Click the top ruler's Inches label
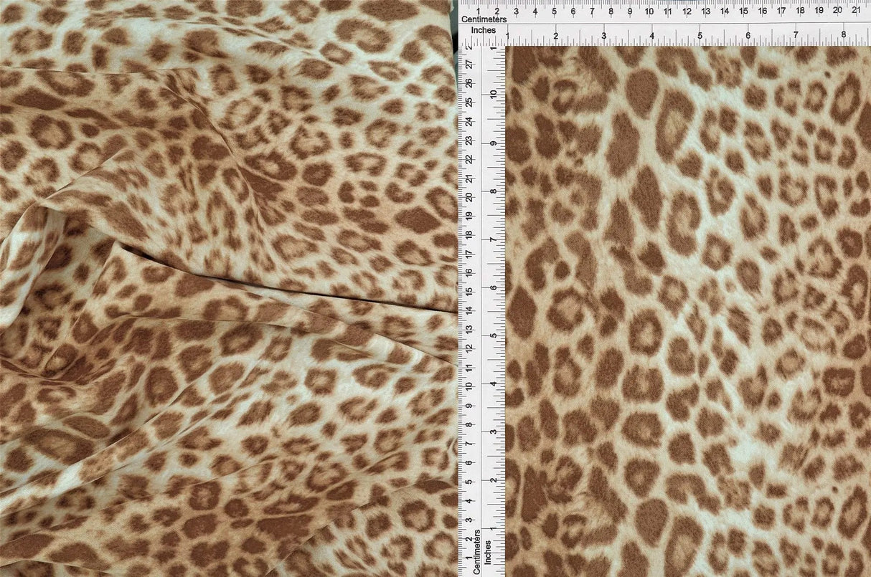871x577 pixels. click(x=484, y=31)
